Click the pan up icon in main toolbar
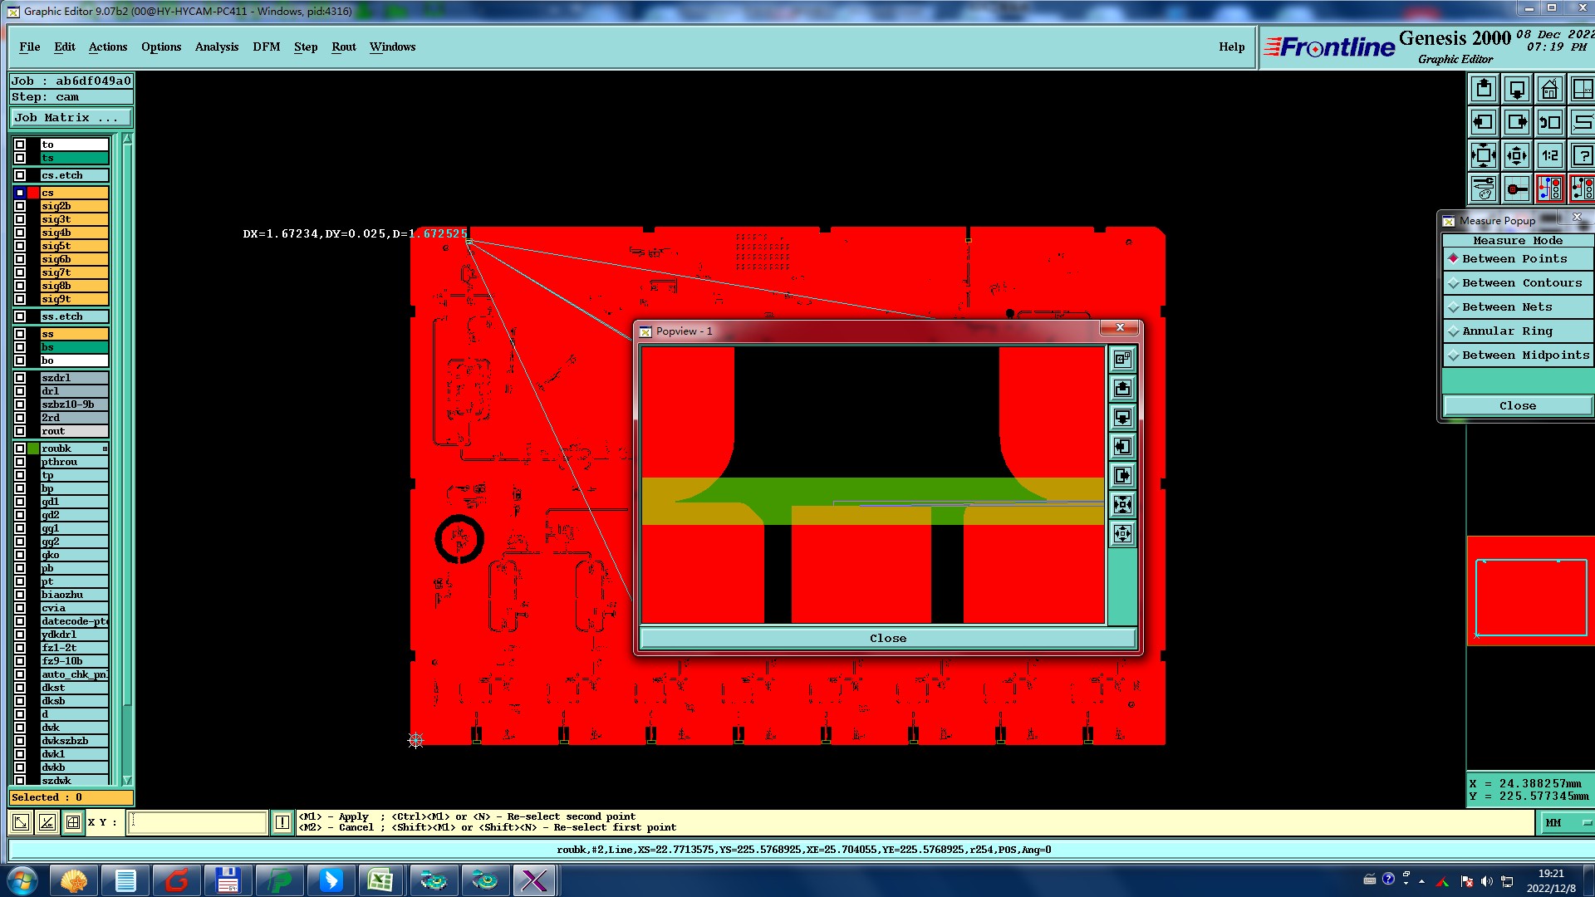 [x=1484, y=89]
